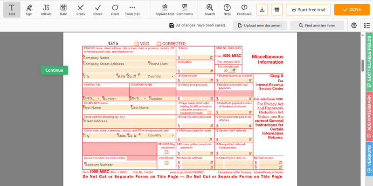Open the Search tool
373x186 pixels.
[x=210, y=9]
